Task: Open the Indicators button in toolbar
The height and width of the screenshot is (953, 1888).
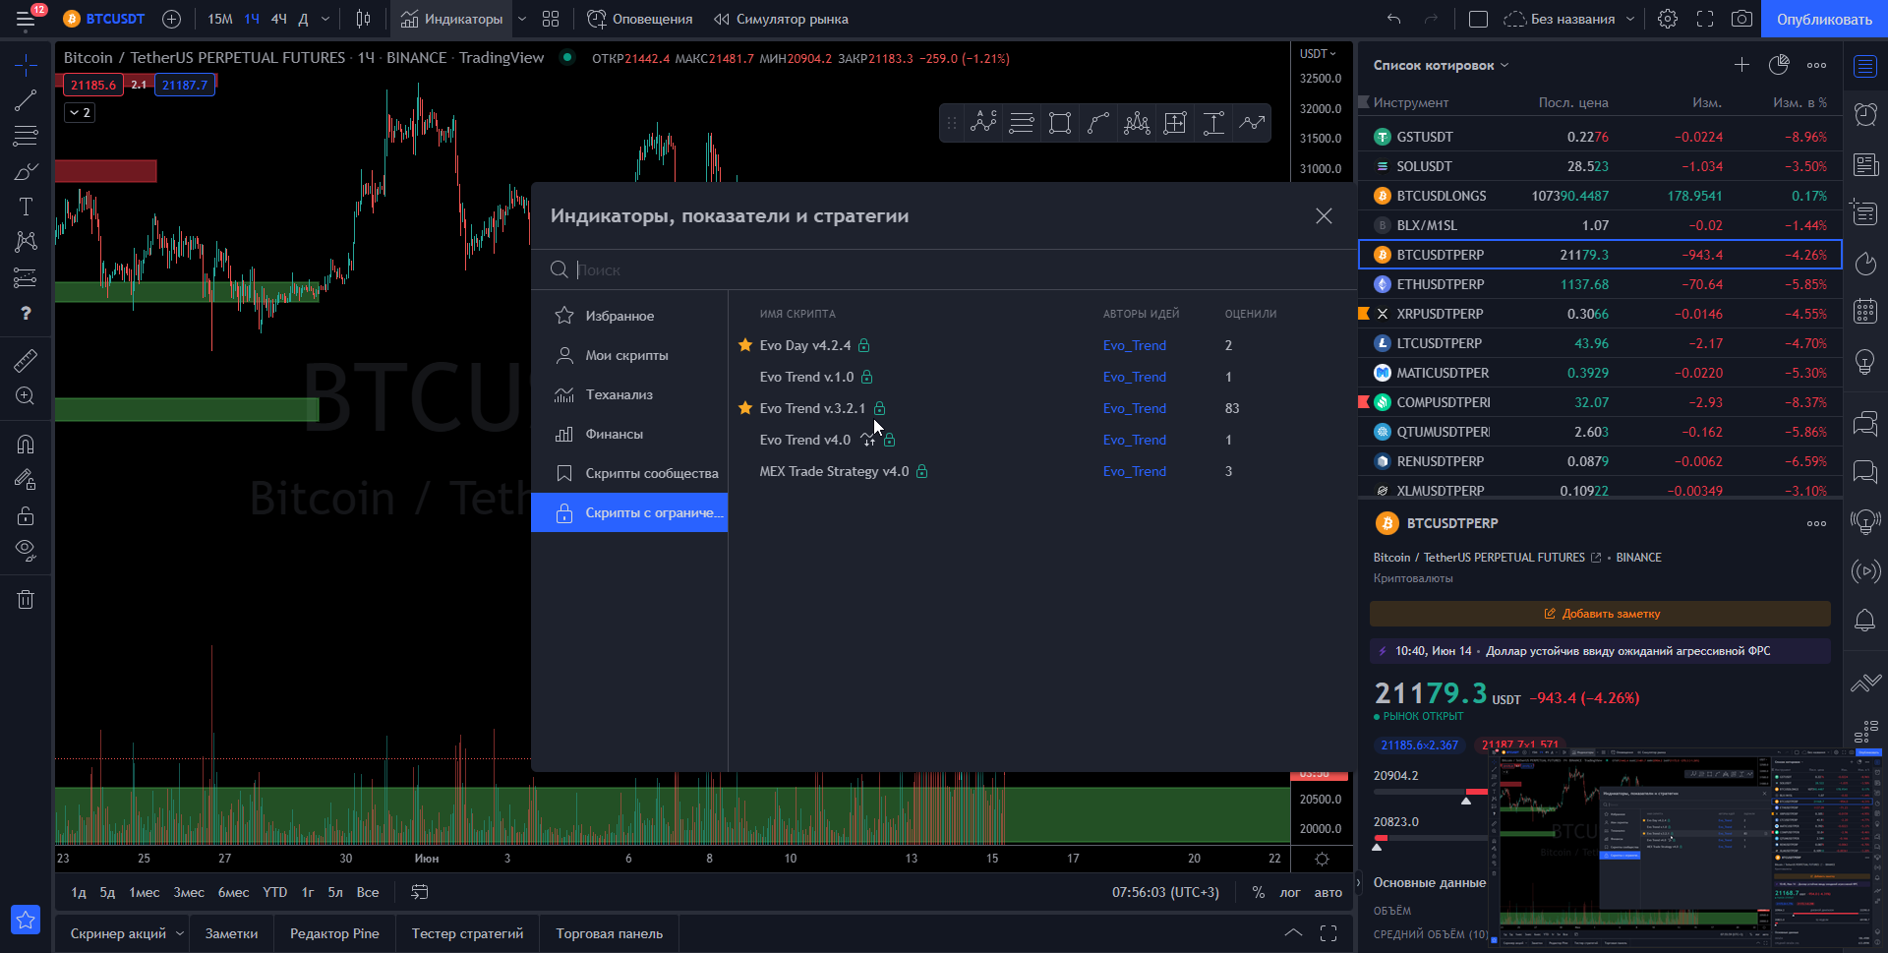Action: point(452,19)
